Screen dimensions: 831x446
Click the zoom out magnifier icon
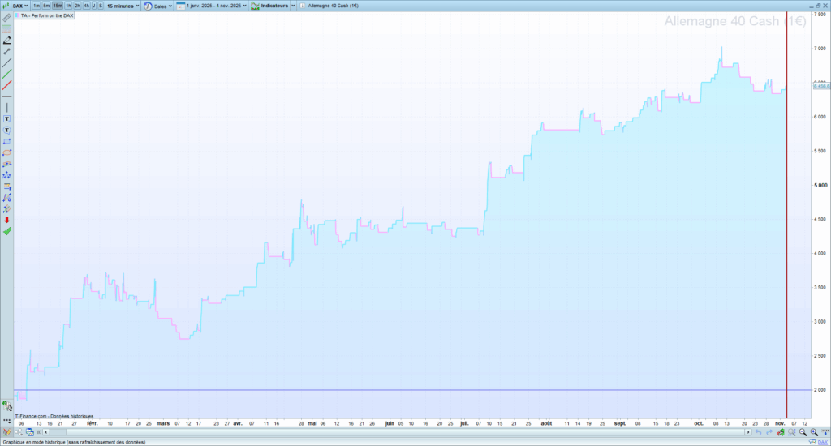(x=802, y=432)
